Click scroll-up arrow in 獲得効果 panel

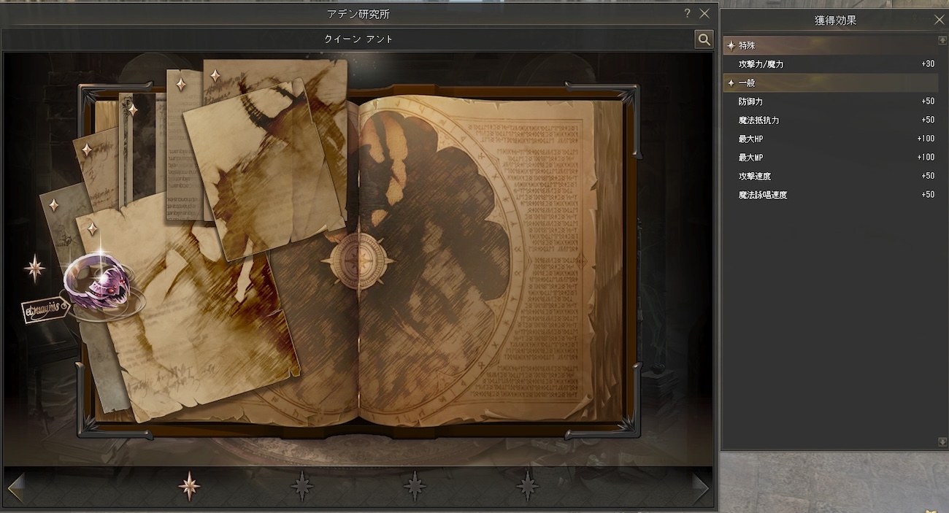coord(942,40)
